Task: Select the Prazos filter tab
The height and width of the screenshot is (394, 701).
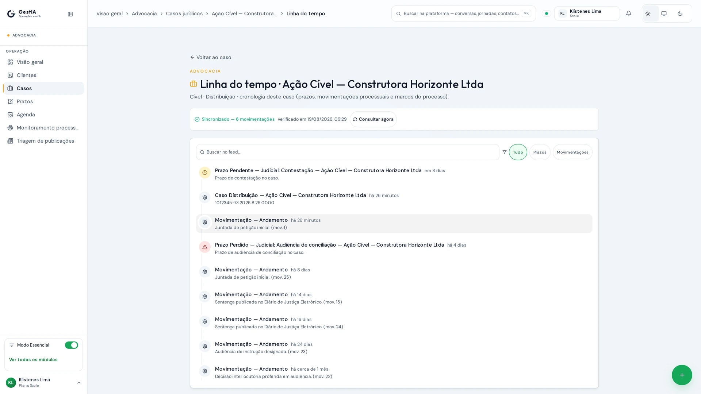Action: click(540, 152)
